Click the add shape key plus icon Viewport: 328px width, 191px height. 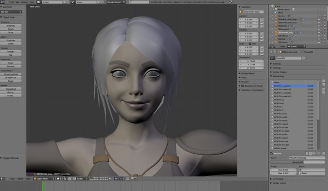(323, 81)
